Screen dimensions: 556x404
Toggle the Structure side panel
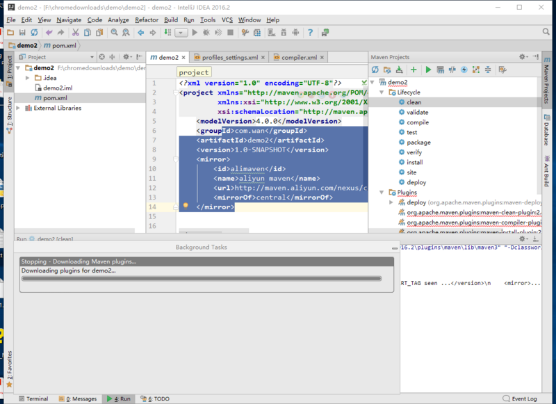click(x=9, y=115)
